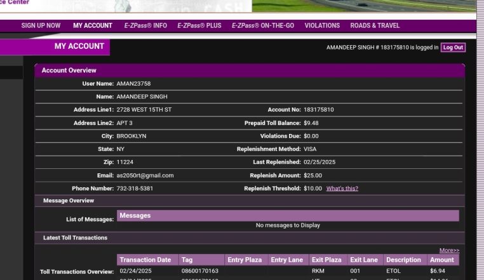Click the name value AMANDEEP SINGH in overview

(x=142, y=97)
